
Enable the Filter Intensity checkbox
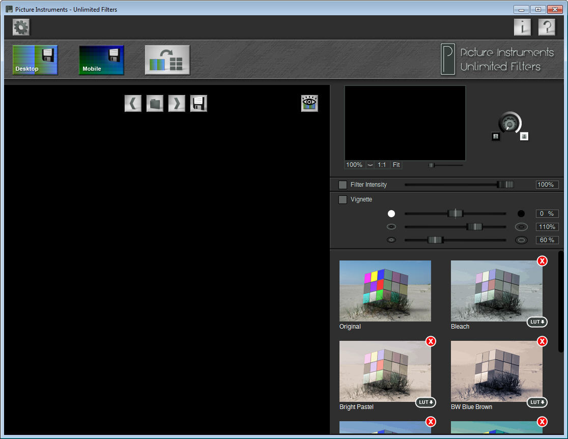[x=343, y=185]
